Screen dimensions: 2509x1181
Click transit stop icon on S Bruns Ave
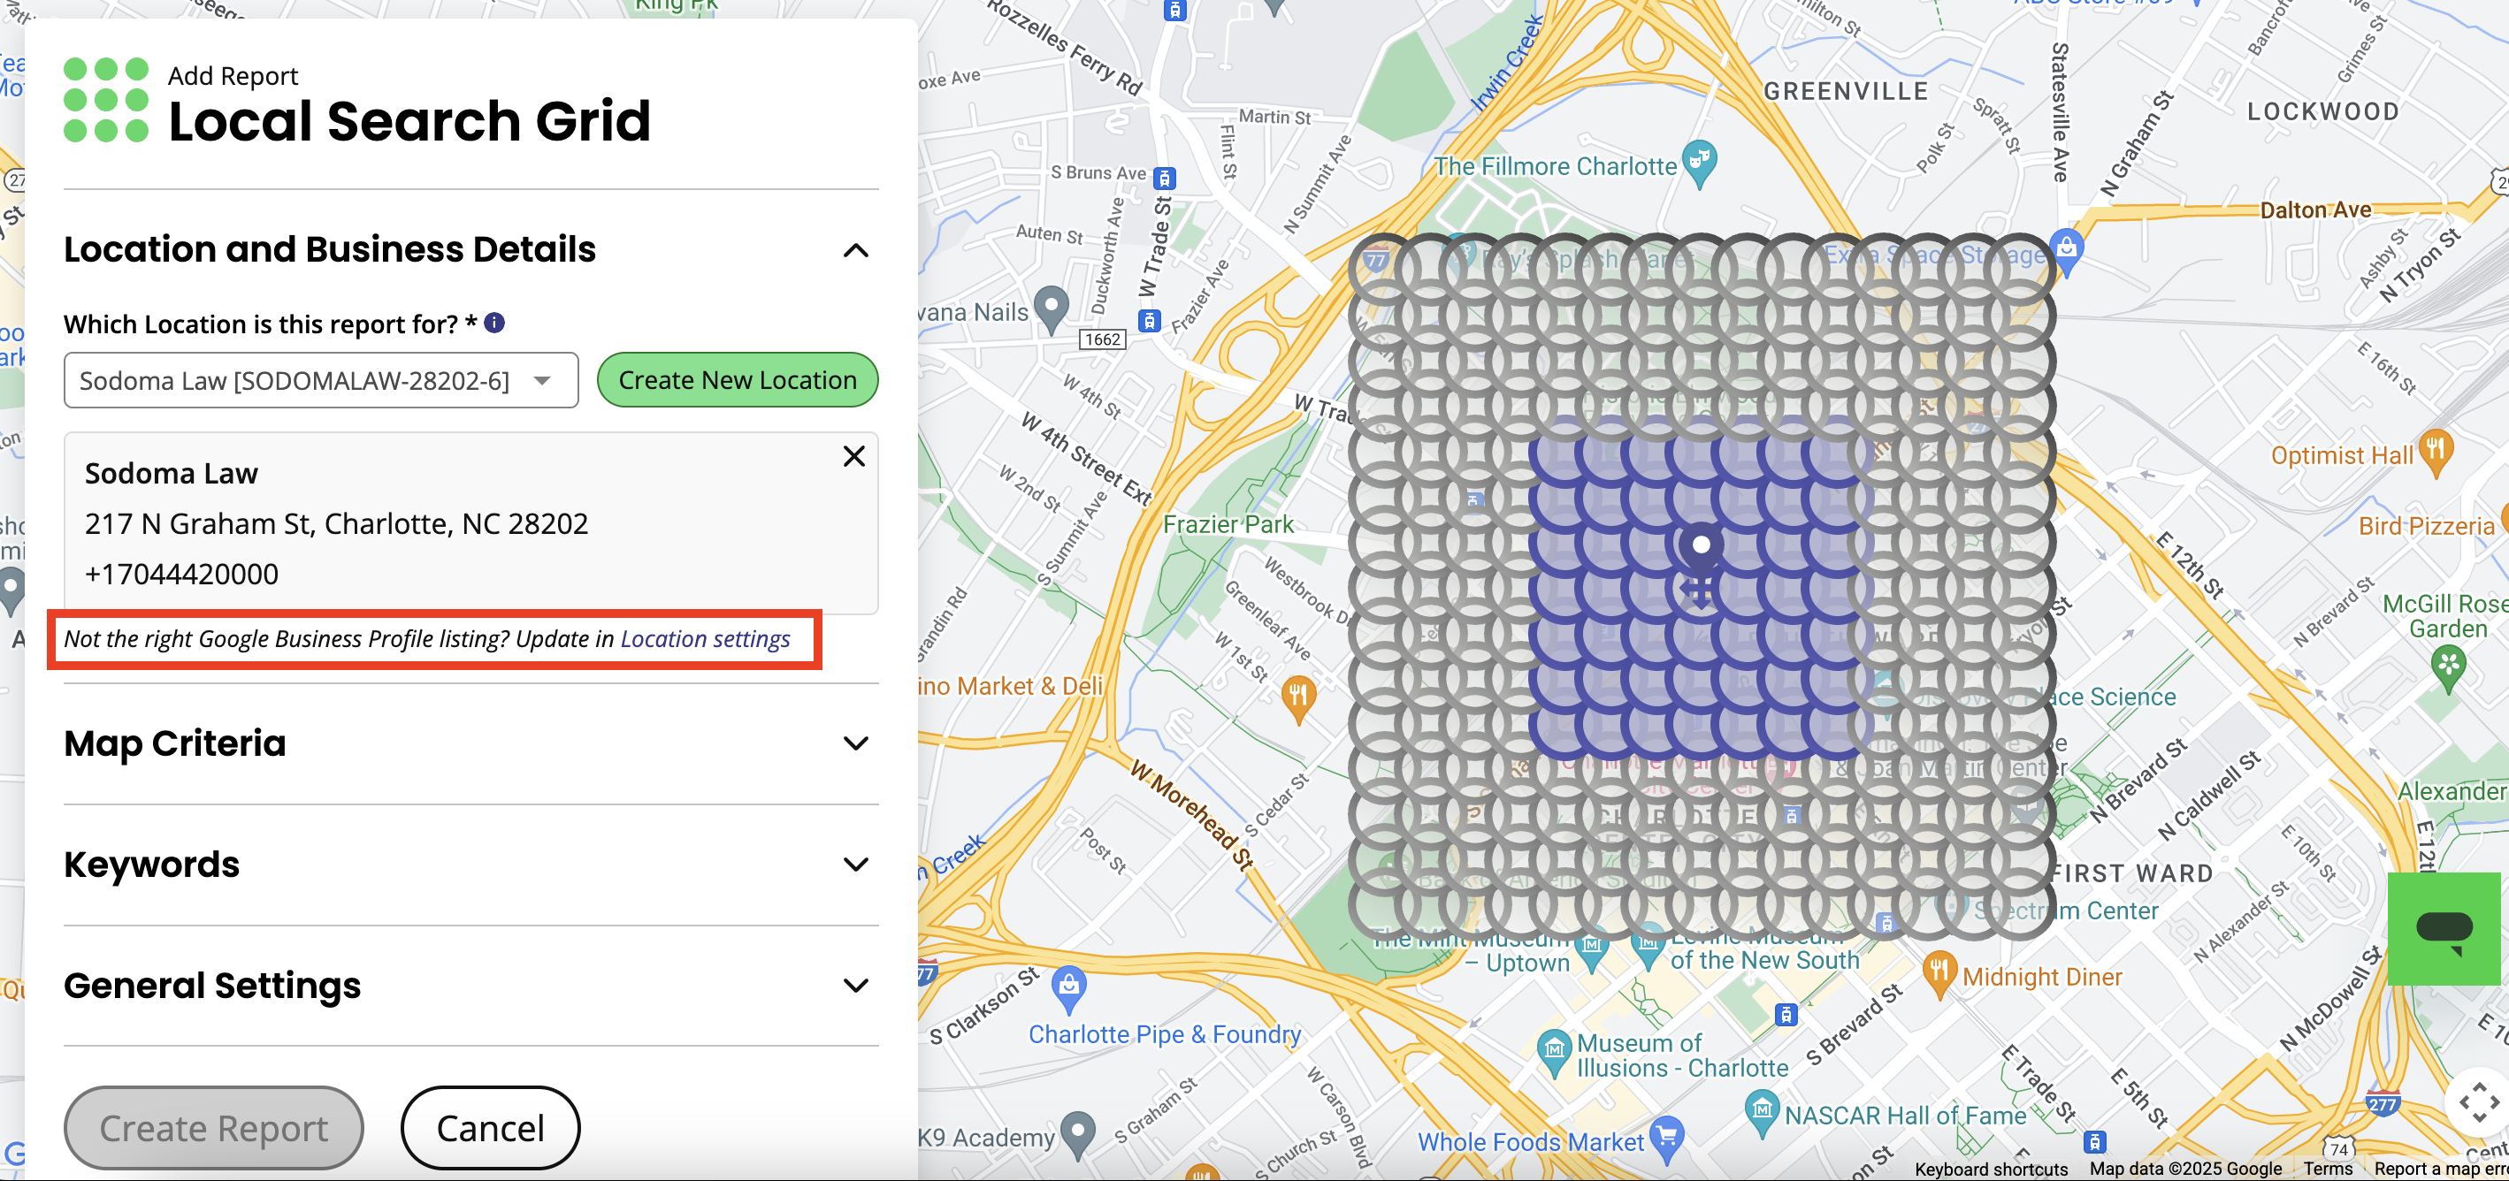pyautogui.click(x=1164, y=179)
